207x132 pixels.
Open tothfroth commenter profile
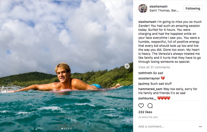pyautogui.click(x=145, y=73)
